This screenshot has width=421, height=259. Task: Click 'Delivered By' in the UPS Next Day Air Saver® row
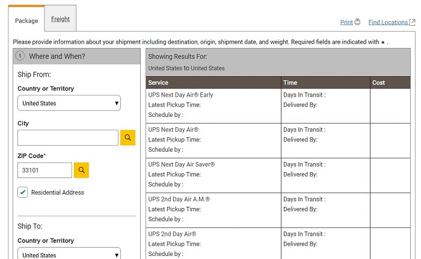coord(300,174)
